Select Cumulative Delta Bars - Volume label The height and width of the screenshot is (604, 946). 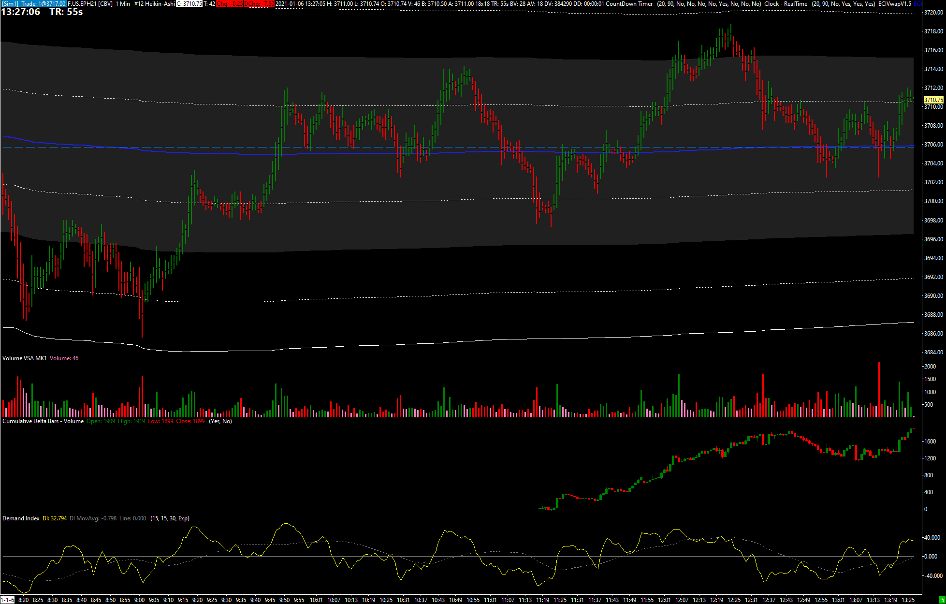click(x=43, y=421)
